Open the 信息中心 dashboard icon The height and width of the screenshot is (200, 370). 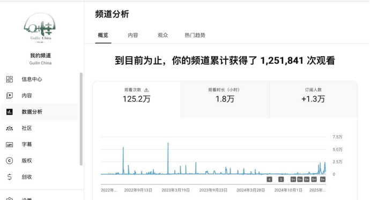[10, 79]
